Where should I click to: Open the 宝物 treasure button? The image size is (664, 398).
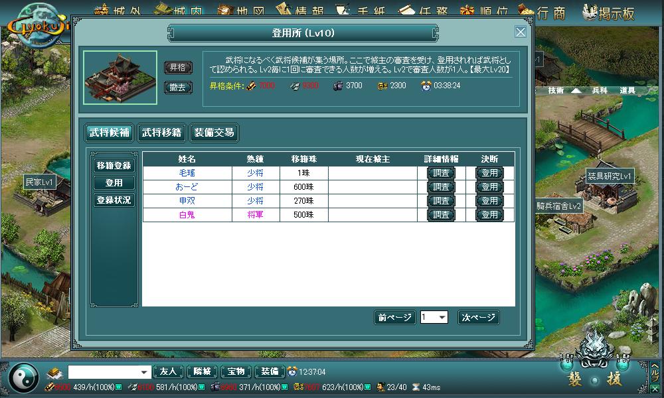pos(236,371)
